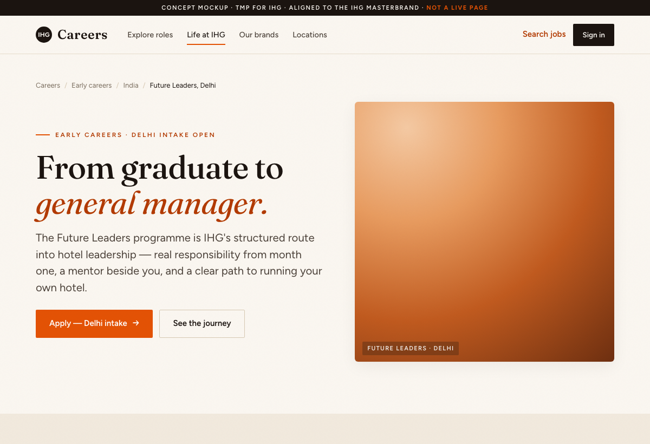Screen dimensions: 650x444
Task: Navigate to Careers breadcrumb
Action: pyautogui.click(x=48, y=86)
